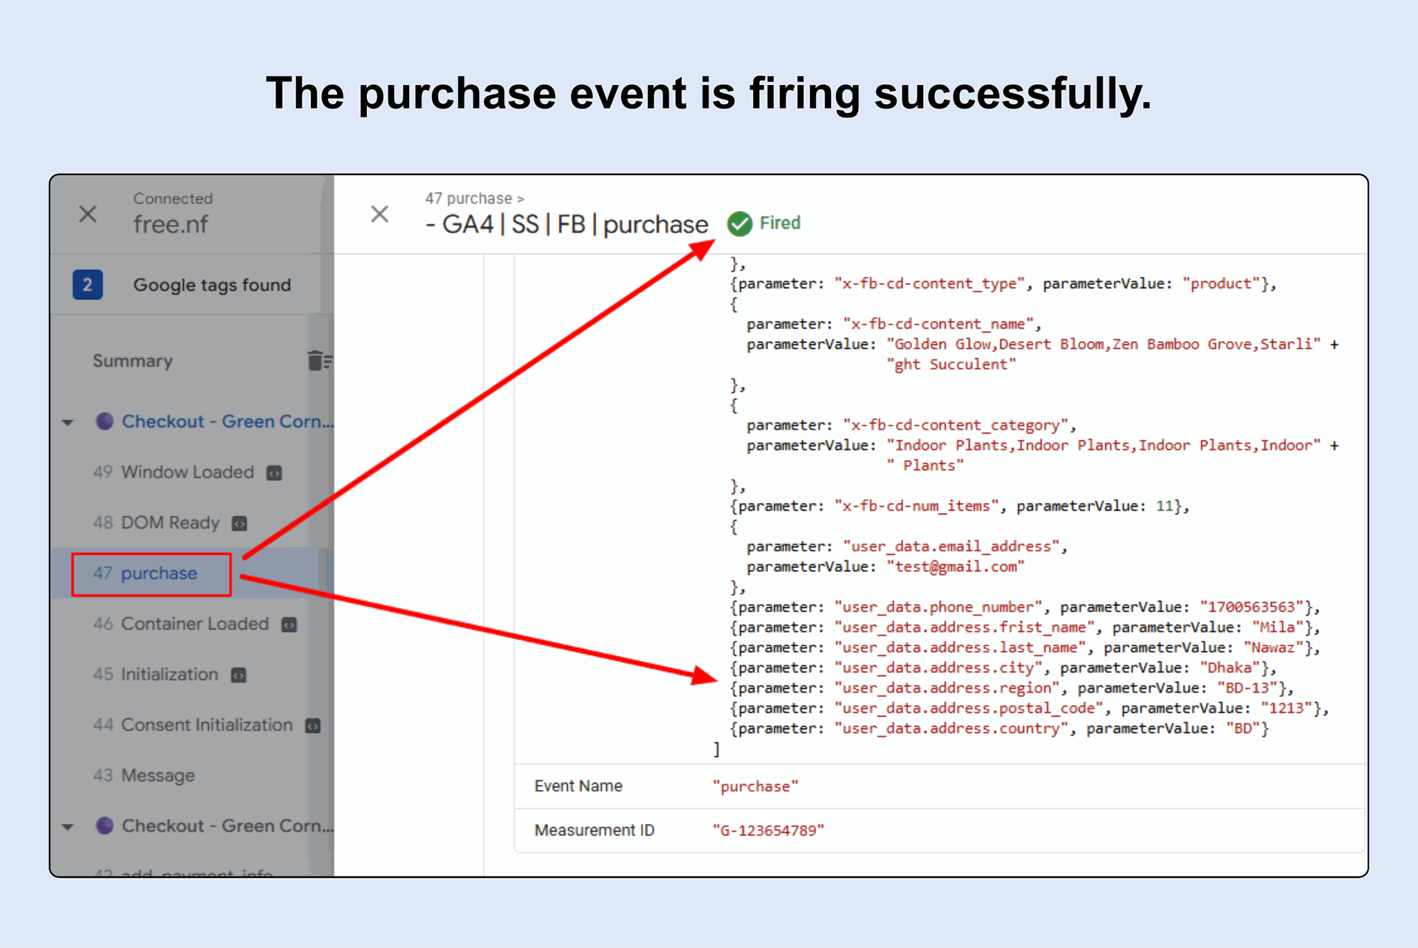The height and width of the screenshot is (948, 1418).
Task: Click the API icon next to Initialization
Action: point(238,675)
